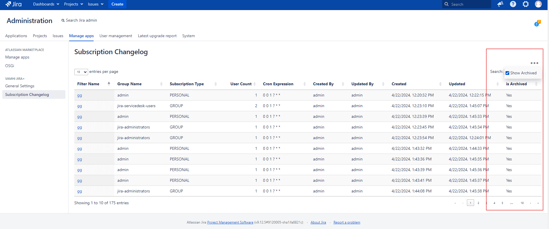Viewport: 549px width, 229px height.
Task: Expand the Issues dropdown menu
Action: pos(96,4)
